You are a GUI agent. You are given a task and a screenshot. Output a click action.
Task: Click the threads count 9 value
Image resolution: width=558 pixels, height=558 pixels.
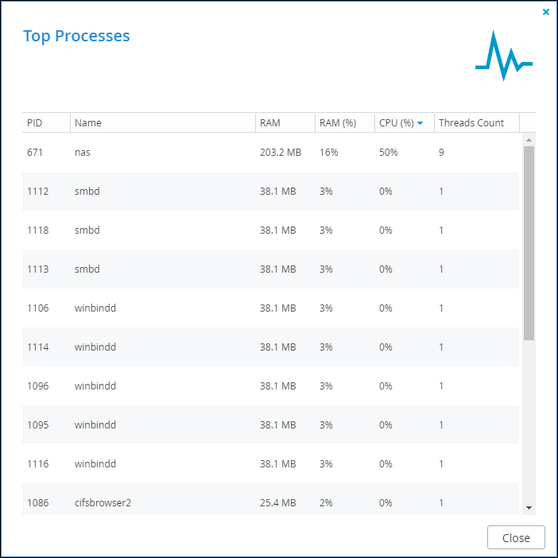click(441, 153)
